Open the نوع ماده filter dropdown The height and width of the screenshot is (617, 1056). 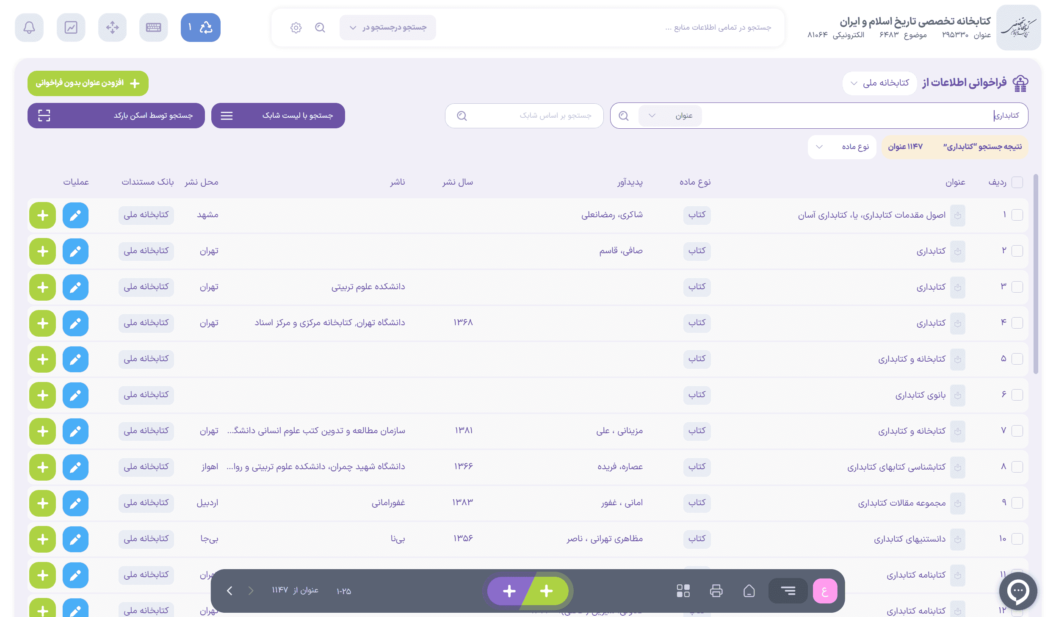click(842, 147)
